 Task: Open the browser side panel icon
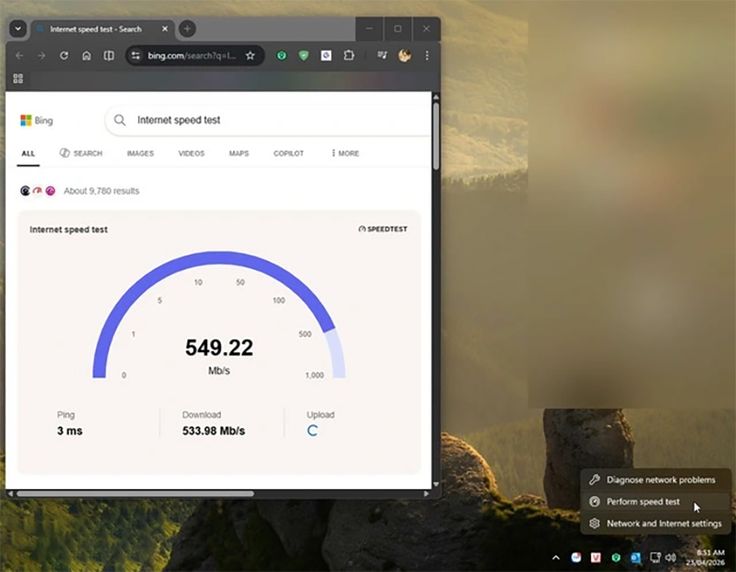click(x=109, y=55)
